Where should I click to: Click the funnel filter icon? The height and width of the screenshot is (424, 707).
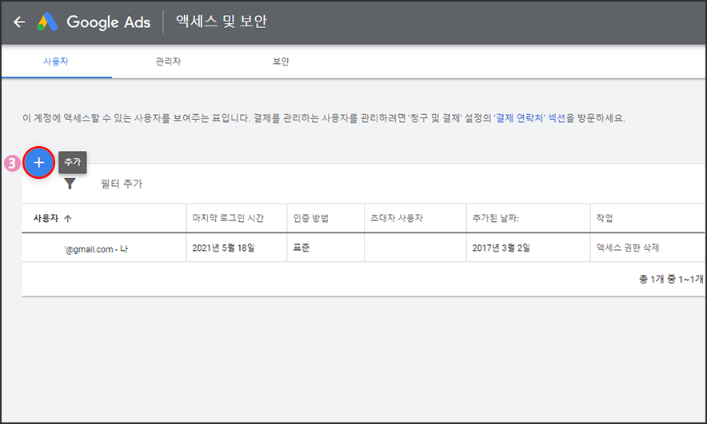[70, 184]
